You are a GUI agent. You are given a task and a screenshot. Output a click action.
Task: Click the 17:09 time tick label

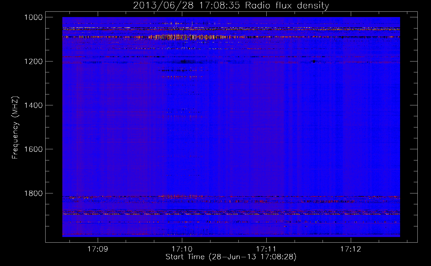(x=98, y=249)
